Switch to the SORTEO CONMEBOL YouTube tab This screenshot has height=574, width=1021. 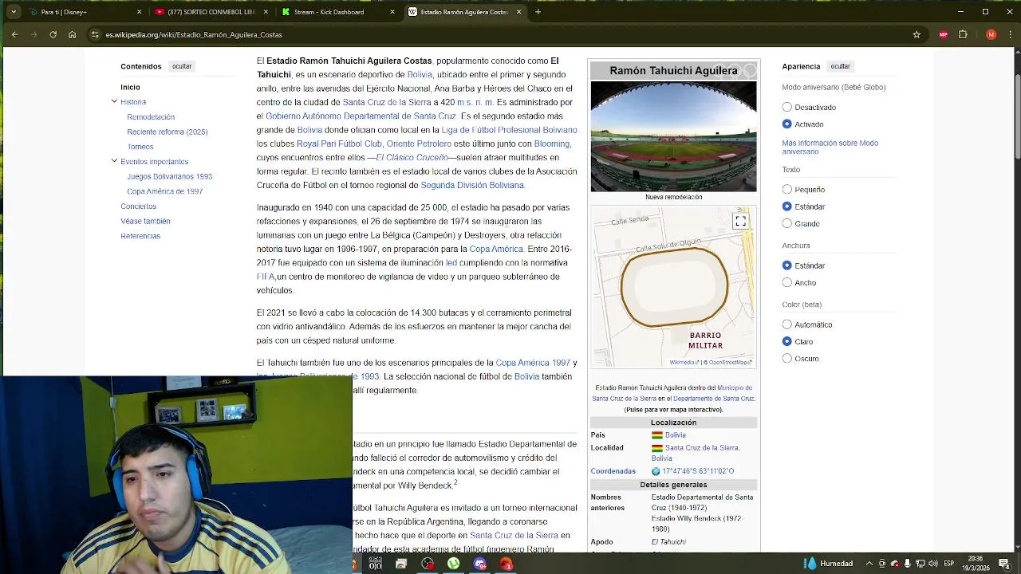(211, 12)
